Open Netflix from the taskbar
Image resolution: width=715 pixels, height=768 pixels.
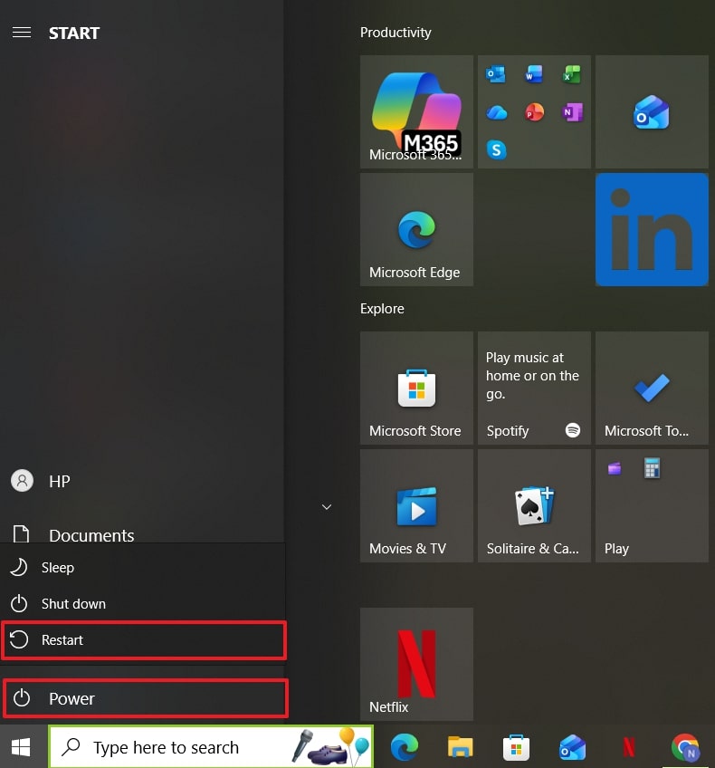click(628, 747)
